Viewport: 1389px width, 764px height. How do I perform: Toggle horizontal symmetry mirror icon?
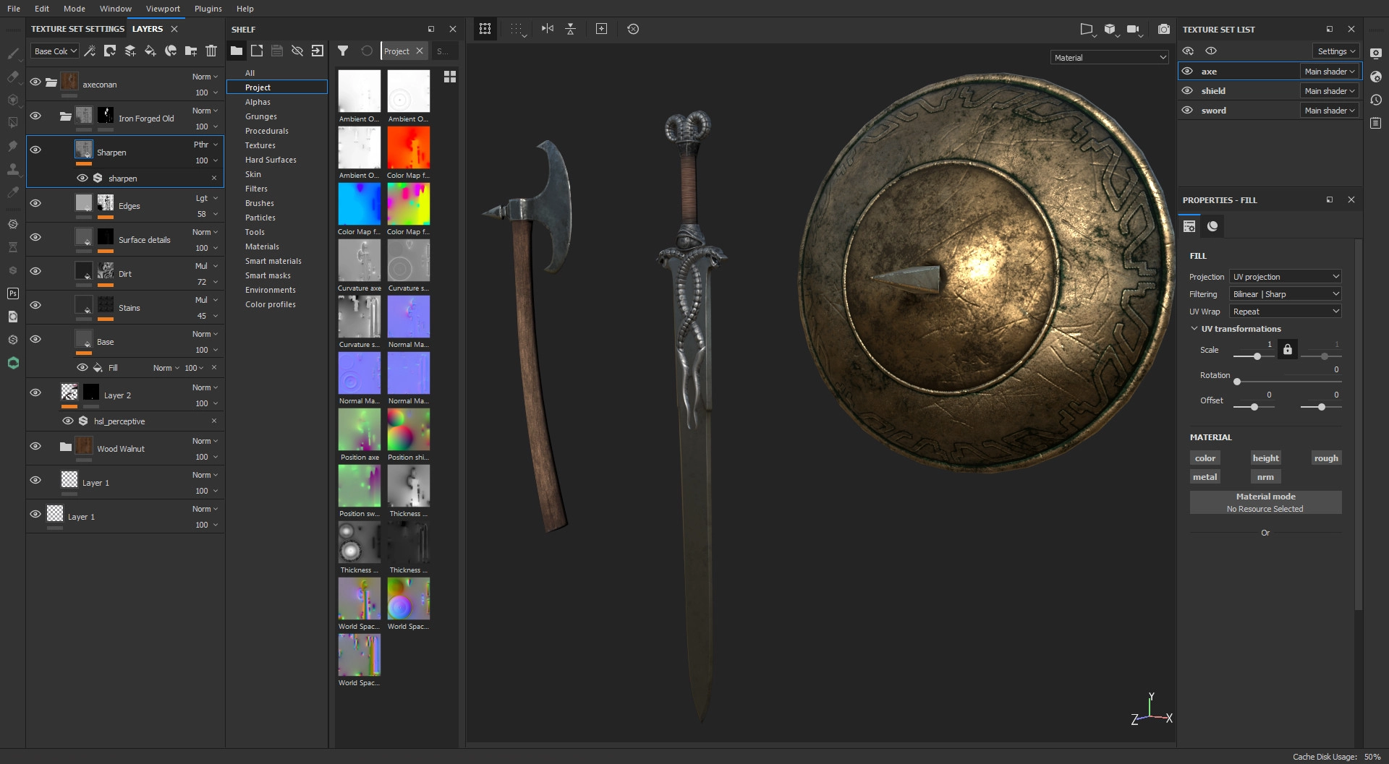click(548, 29)
